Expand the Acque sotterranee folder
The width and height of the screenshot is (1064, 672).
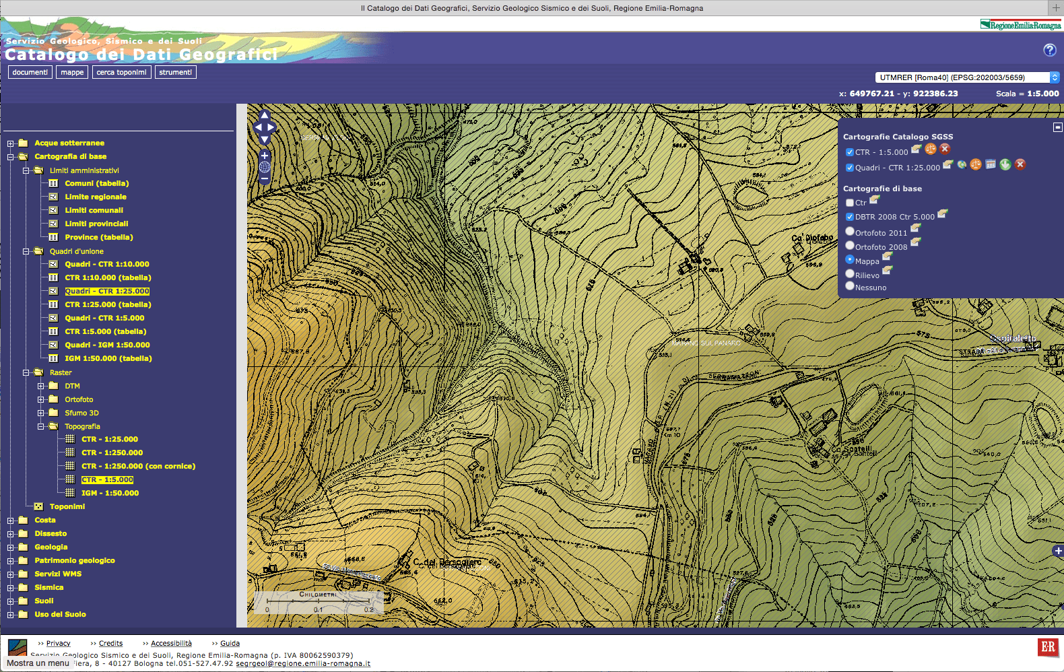pos(11,143)
